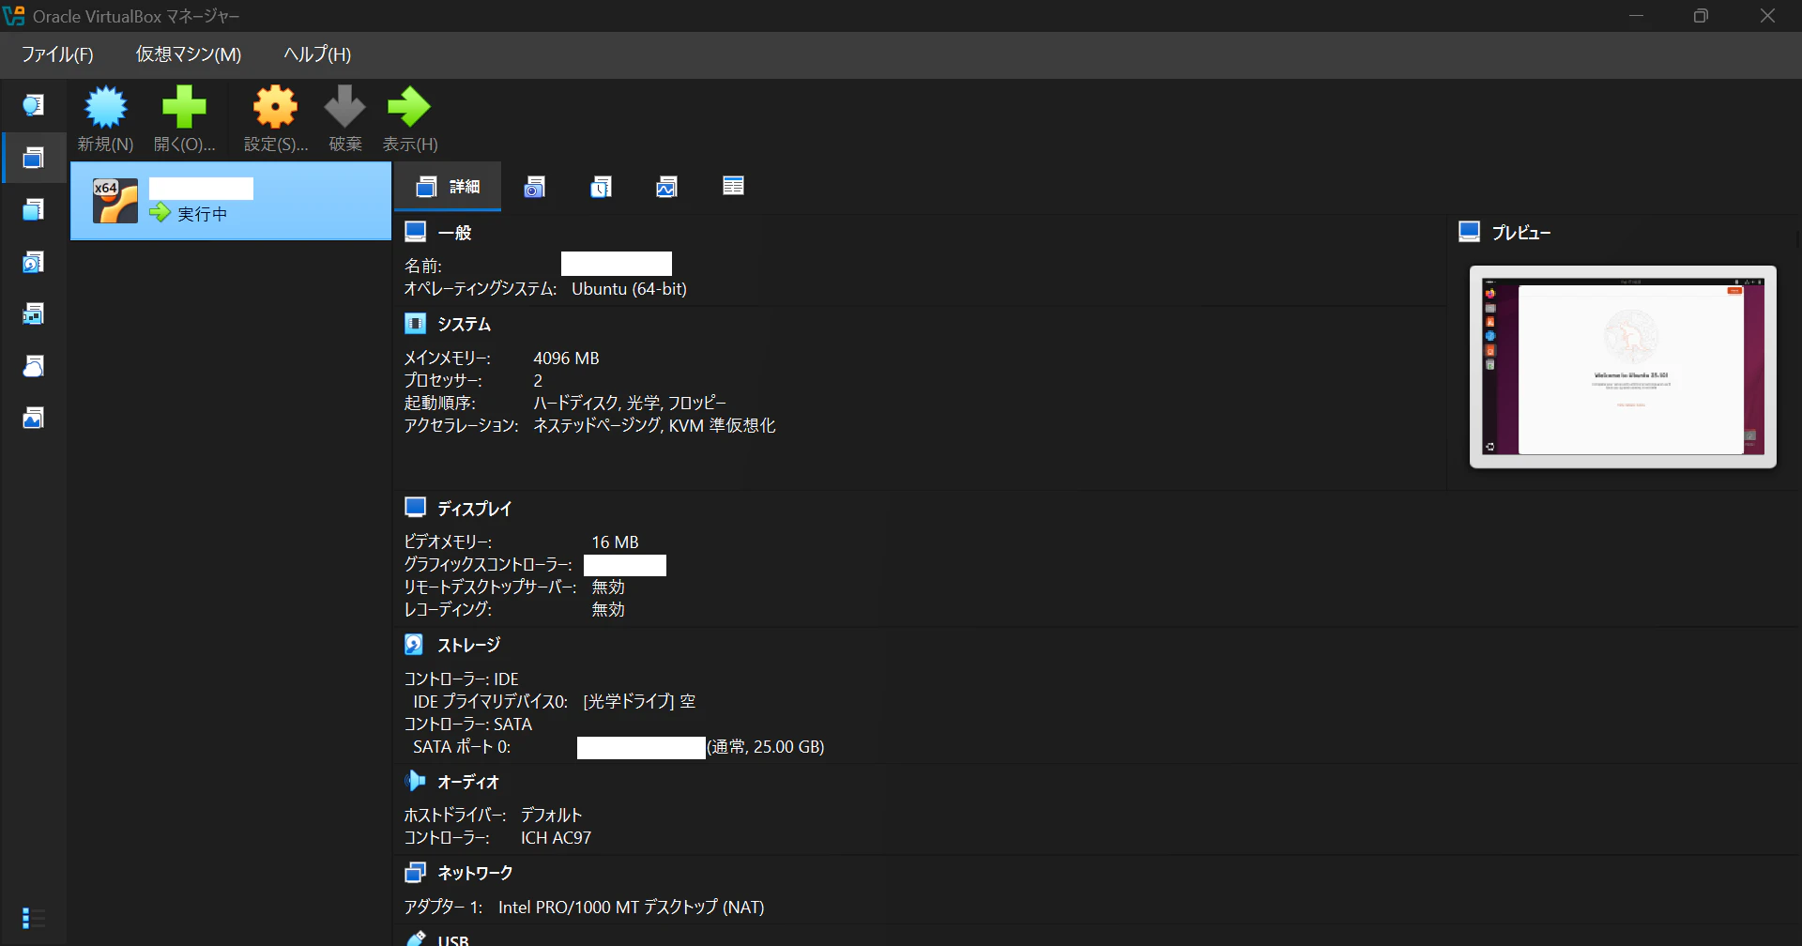Image resolution: width=1802 pixels, height=946 pixels.
Task: Click the Intel PRO/1000 MT adapter entry
Action: point(631,908)
